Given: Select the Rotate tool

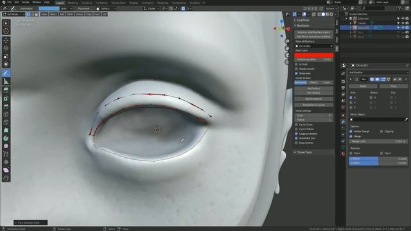Looking at the screenshot, I should 6,48.
